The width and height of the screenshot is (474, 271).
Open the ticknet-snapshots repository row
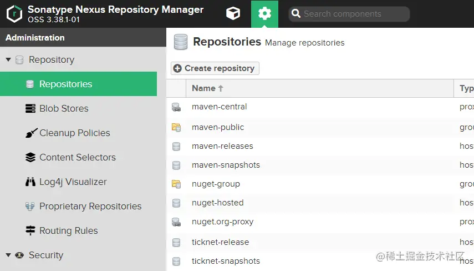(x=320, y=261)
